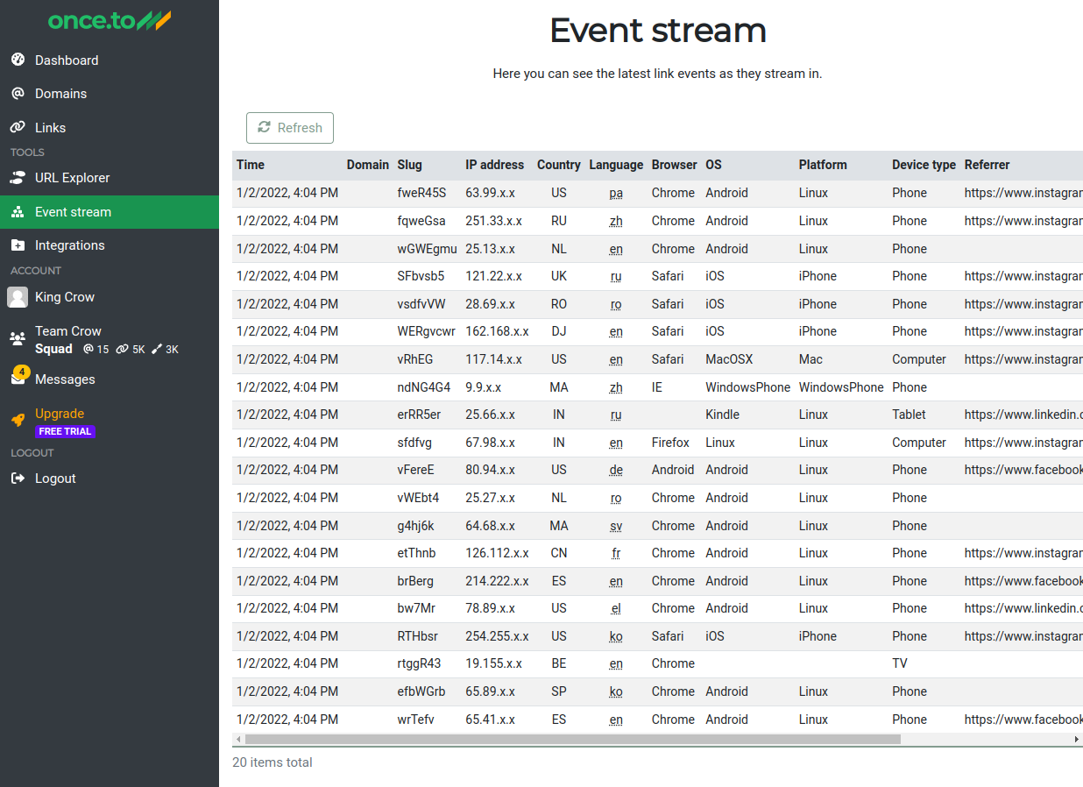Viewport: 1083px width, 787px height.
Task: Click the slug fweR45S
Action: pyautogui.click(x=421, y=193)
